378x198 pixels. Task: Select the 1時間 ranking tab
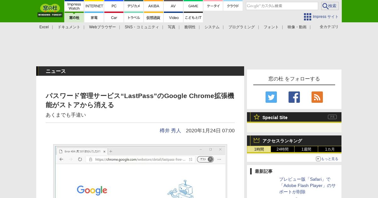(259, 149)
